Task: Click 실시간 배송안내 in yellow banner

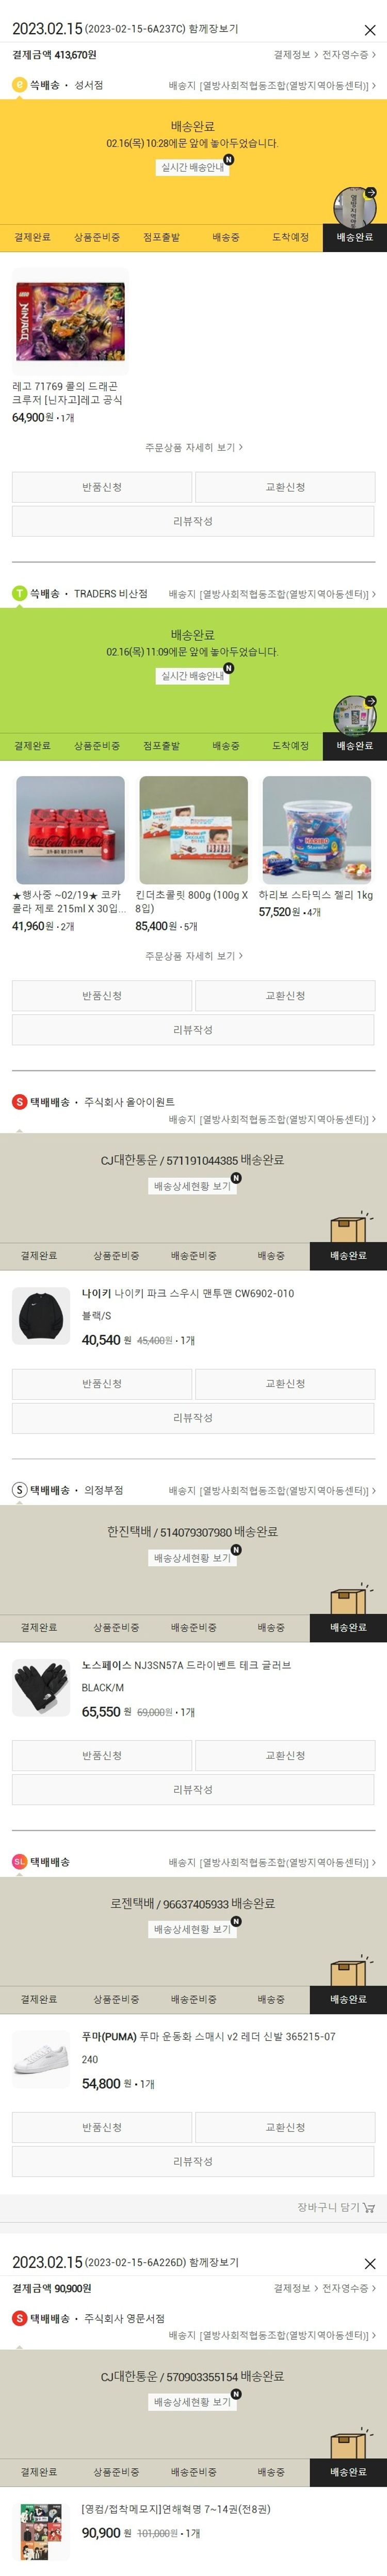Action: tap(193, 167)
